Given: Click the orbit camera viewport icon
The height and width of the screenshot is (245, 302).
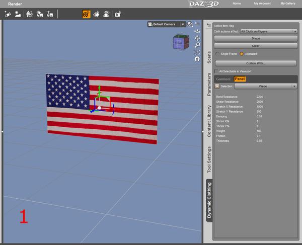Looking at the screenshot, I should [x=197, y=31].
